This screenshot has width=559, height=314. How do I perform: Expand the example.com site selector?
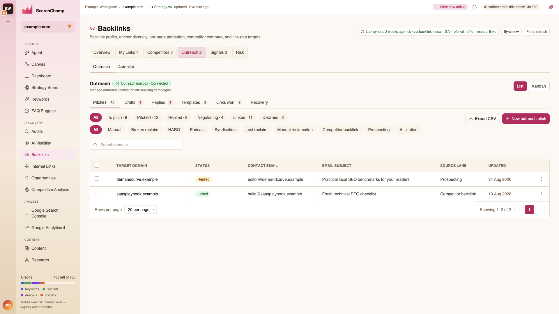(x=48, y=27)
